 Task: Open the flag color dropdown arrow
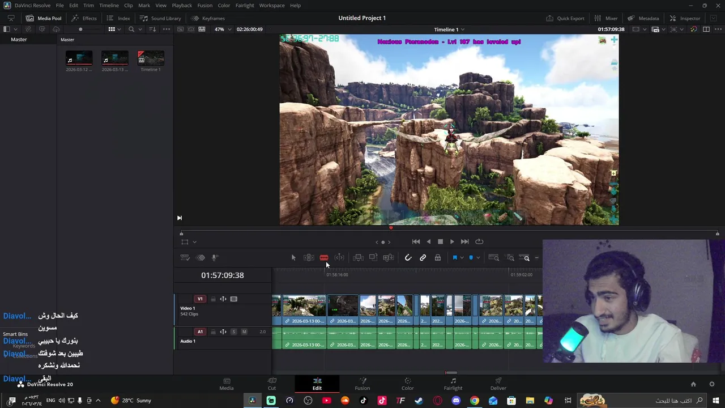pyautogui.click(x=462, y=258)
